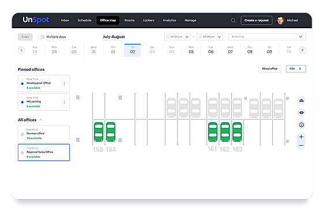This screenshot has height=212, width=324.
Task: Zoom in with the plus icon
Action: [x=302, y=137]
